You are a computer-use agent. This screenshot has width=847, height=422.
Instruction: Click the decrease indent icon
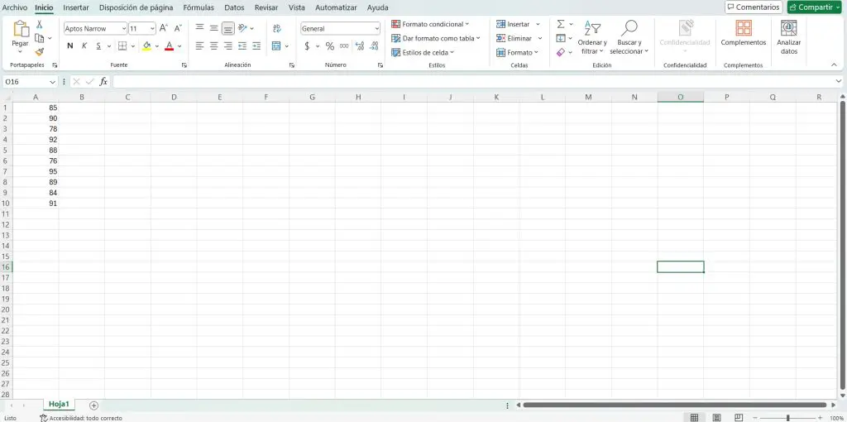point(242,46)
